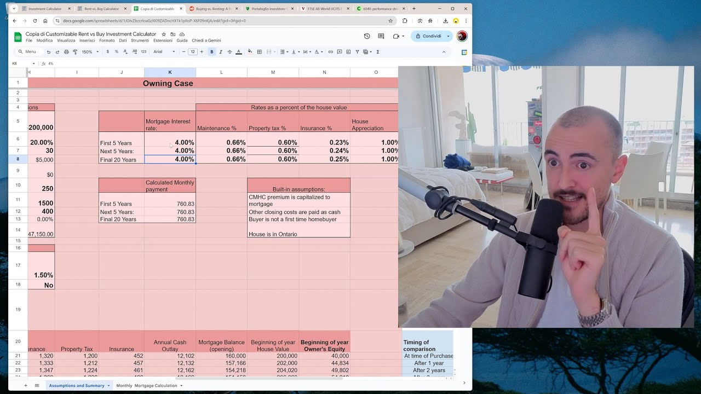Add new sheet with the plus icon

click(25, 385)
